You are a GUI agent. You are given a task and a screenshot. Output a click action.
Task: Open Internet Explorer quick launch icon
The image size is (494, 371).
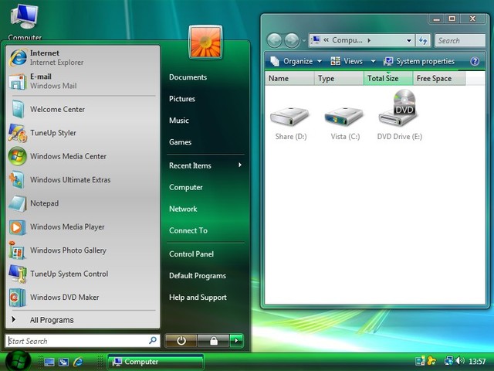pyautogui.click(x=78, y=362)
